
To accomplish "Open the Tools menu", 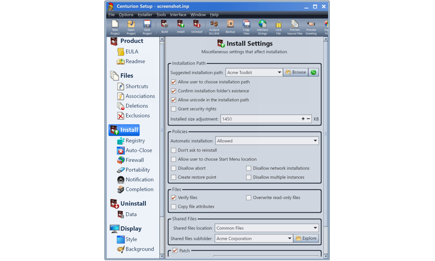I will click(161, 15).
